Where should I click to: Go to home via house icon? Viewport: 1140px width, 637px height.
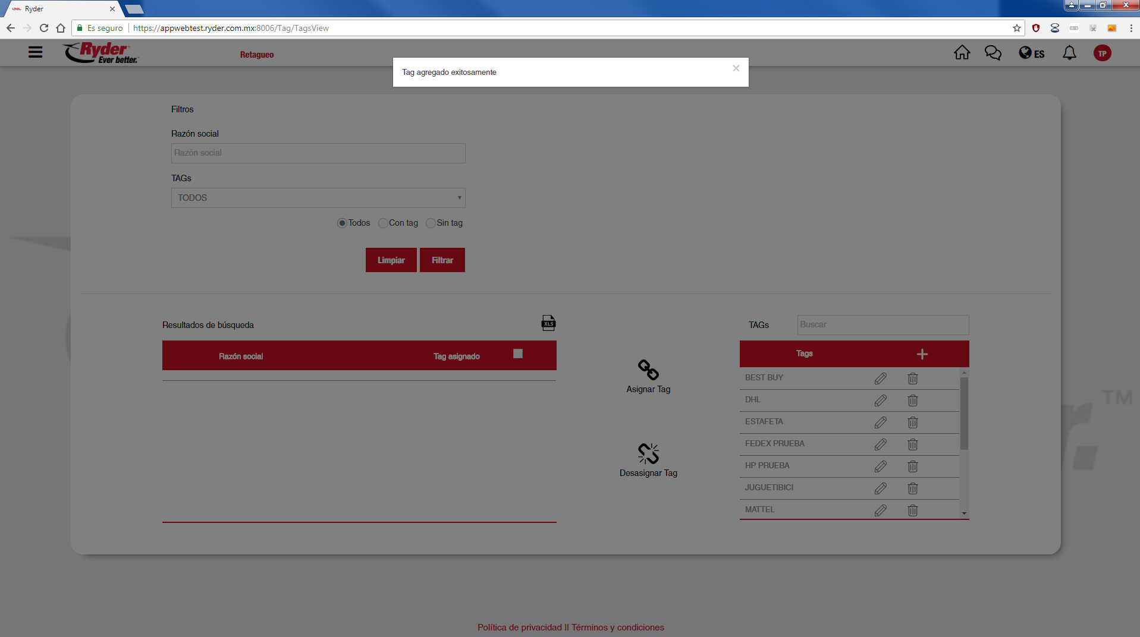[x=962, y=53]
